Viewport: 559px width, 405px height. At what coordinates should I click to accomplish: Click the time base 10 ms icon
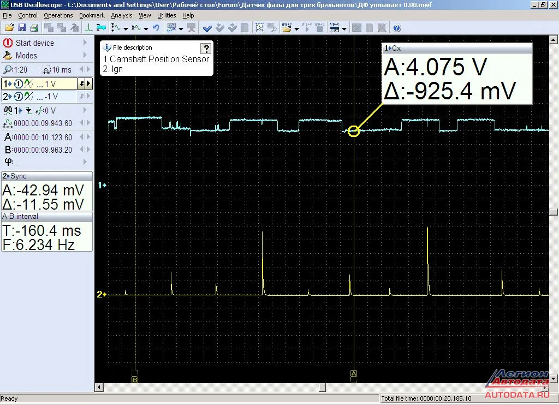[x=46, y=70]
